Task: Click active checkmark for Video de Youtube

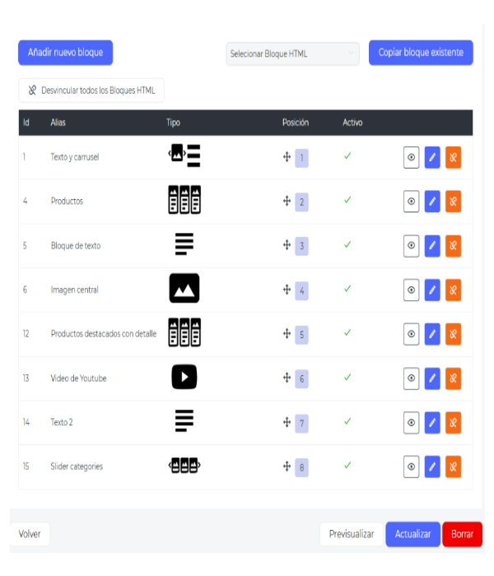Action: (347, 377)
